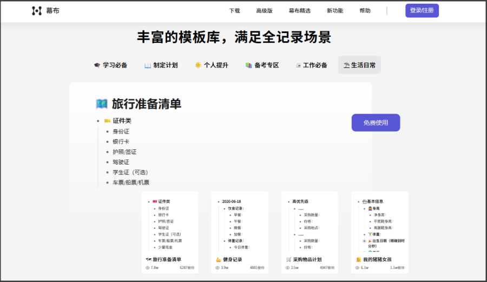Select the 个人提升 sun icon tab

coord(198,65)
